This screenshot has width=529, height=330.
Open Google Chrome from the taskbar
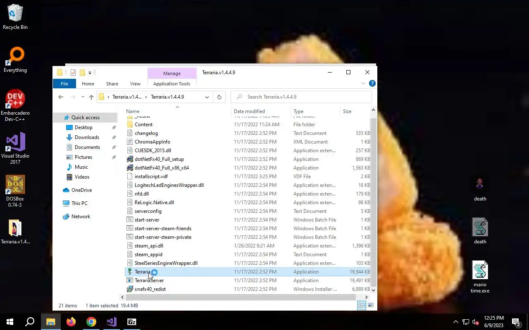(91, 322)
